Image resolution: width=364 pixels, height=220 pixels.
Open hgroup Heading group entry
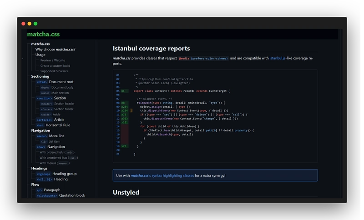point(56,174)
